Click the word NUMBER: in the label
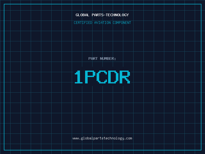The height and width of the screenshot is (154, 205). coord(108,59)
